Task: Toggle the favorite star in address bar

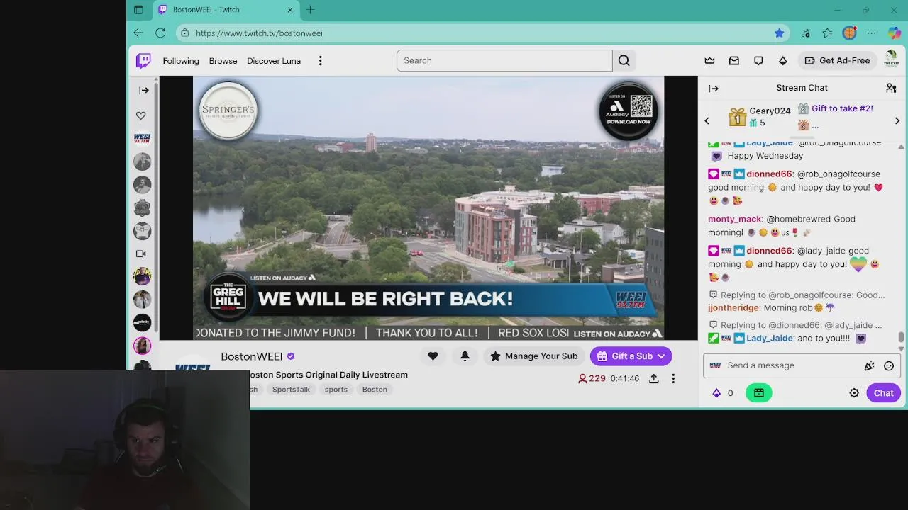Action: tap(780, 33)
